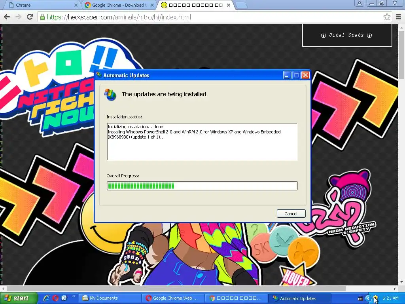Switch to the 'Google Chrome - Download' tab
405x304 pixels.
click(119, 5)
